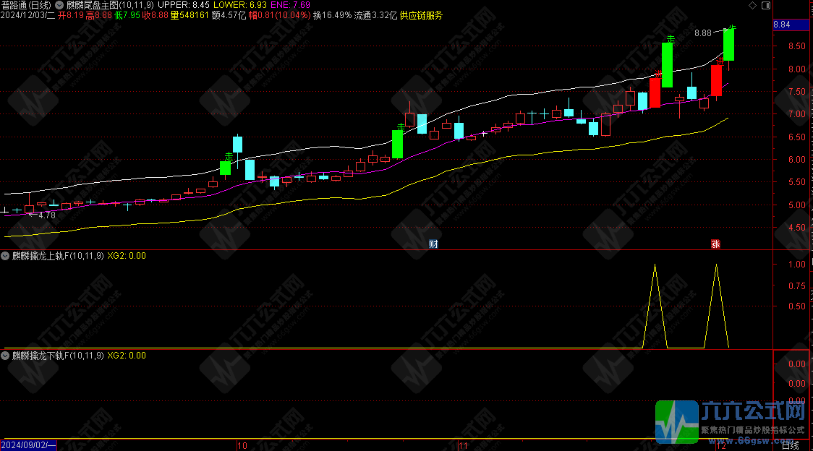The height and width of the screenshot is (451, 813).
Task: Toggle the side panel icon at top right
Action: (765, 5)
